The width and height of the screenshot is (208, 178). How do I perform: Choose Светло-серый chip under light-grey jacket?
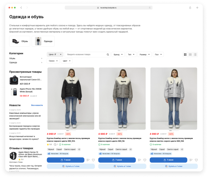click(173, 149)
